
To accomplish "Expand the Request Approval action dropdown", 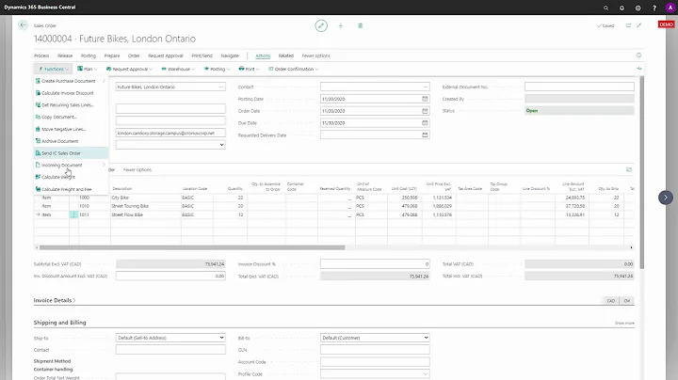I will point(129,69).
